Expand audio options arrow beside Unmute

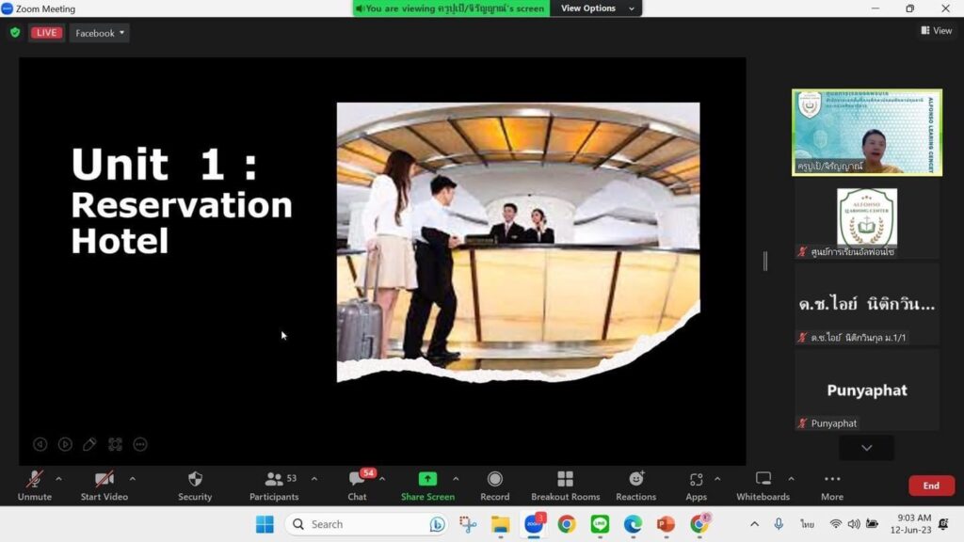point(58,479)
